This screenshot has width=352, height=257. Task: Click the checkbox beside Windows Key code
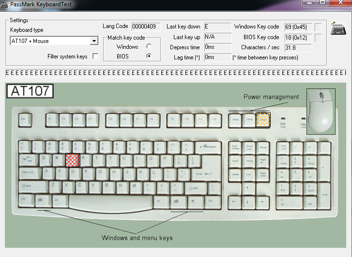click(318, 28)
